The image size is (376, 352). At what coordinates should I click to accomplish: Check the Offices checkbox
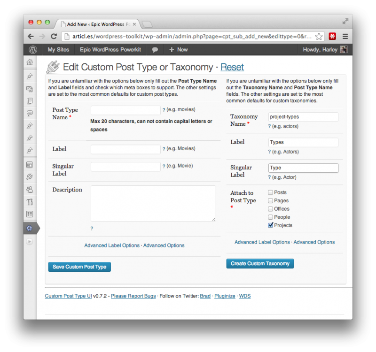click(271, 209)
